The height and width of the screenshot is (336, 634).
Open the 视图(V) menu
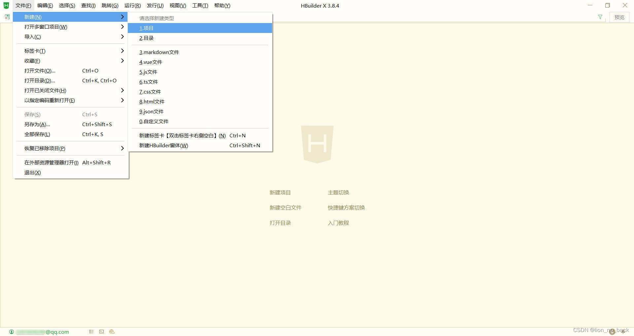178,6
